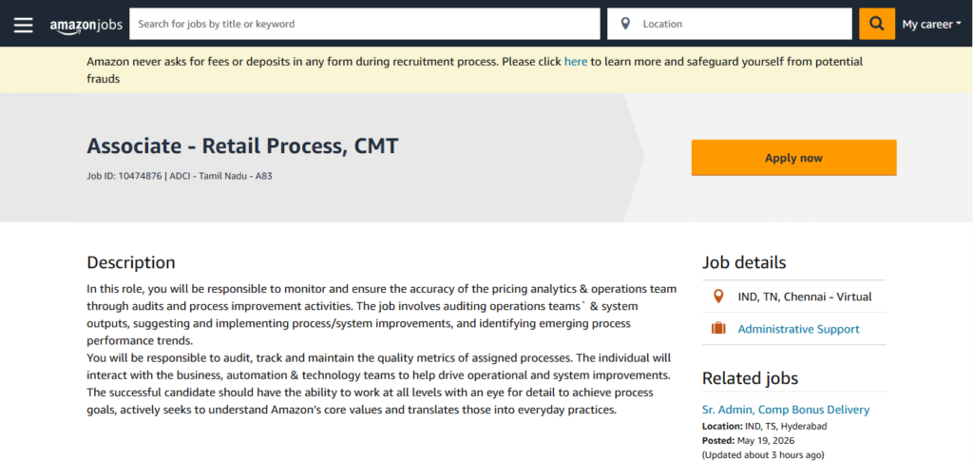This screenshot has height=461, width=973.
Task: Click the orange search magnifier button
Action: 877,24
